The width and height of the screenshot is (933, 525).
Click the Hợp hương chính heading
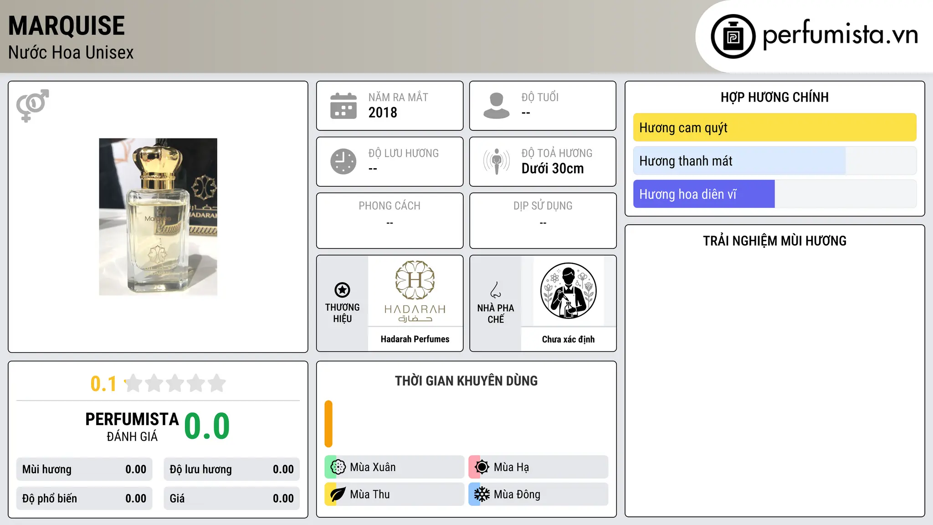775,97
